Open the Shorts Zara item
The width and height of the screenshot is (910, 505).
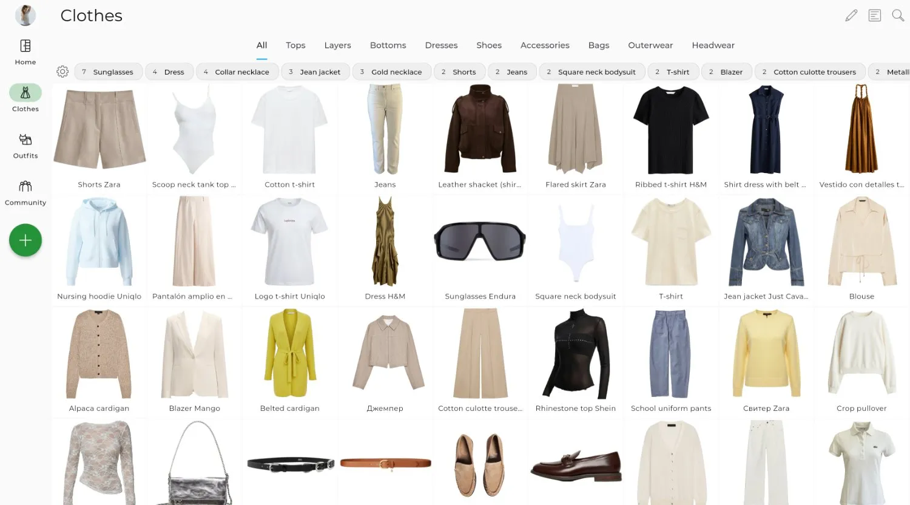(x=99, y=138)
